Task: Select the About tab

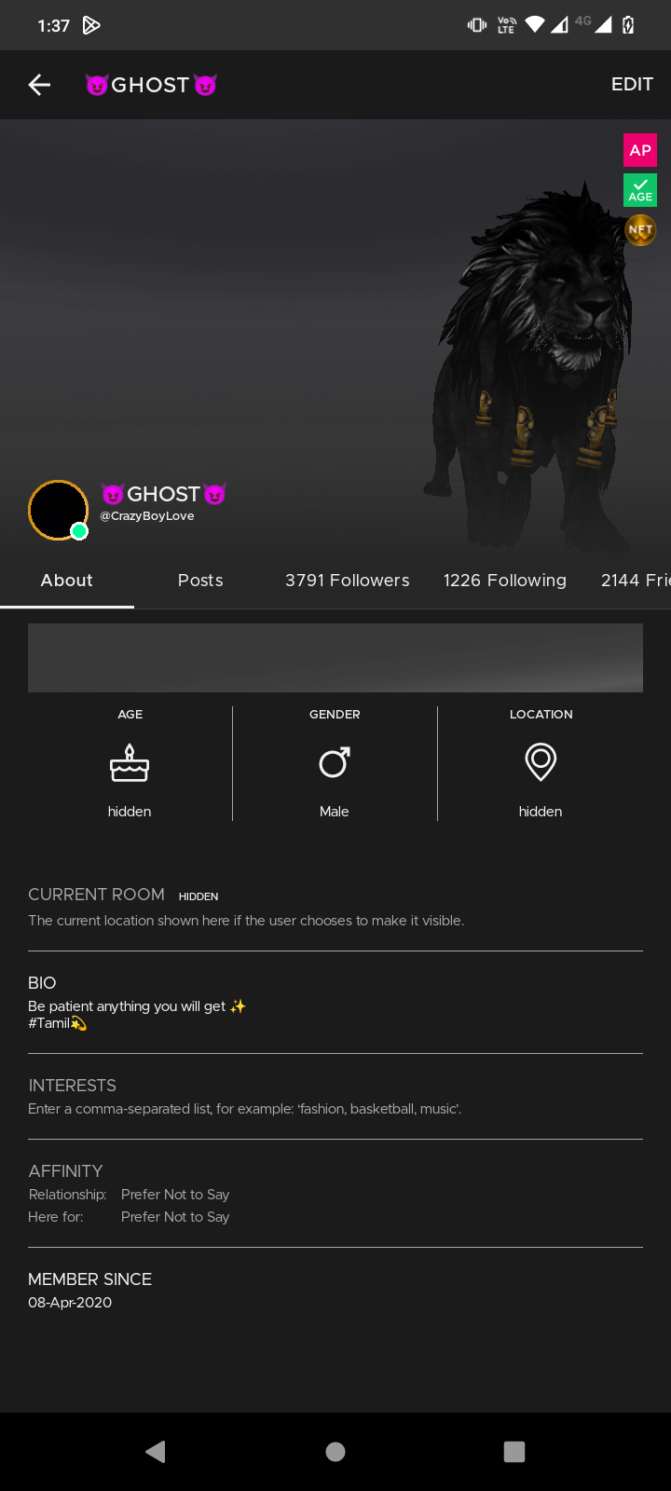Action: point(67,581)
